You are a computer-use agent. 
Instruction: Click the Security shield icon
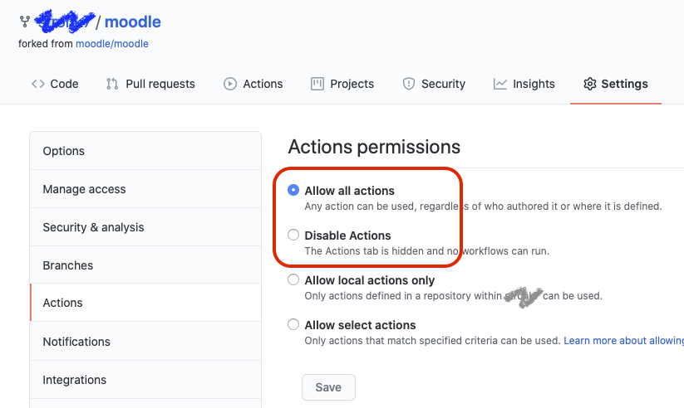pyautogui.click(x=408, y=84)
